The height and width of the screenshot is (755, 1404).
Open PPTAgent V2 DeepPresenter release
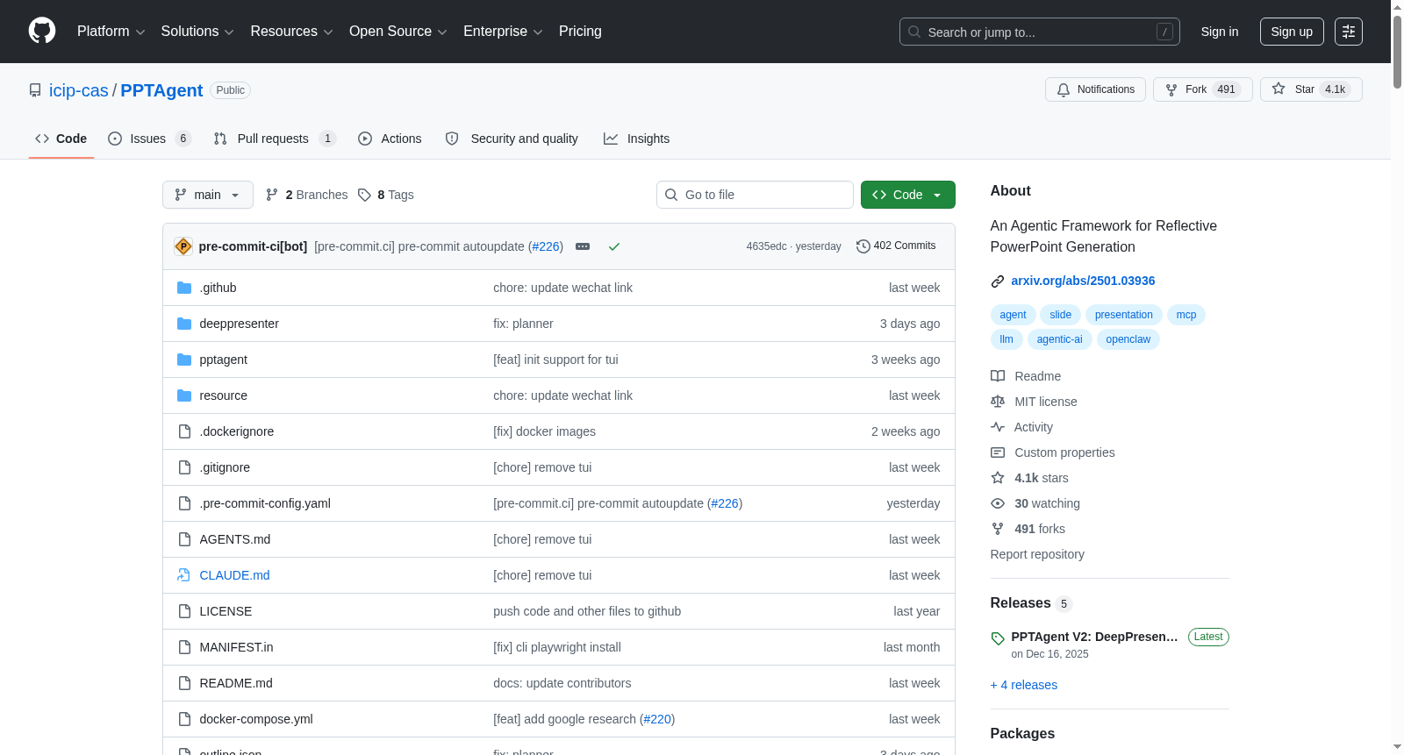tap(1094, 637)
